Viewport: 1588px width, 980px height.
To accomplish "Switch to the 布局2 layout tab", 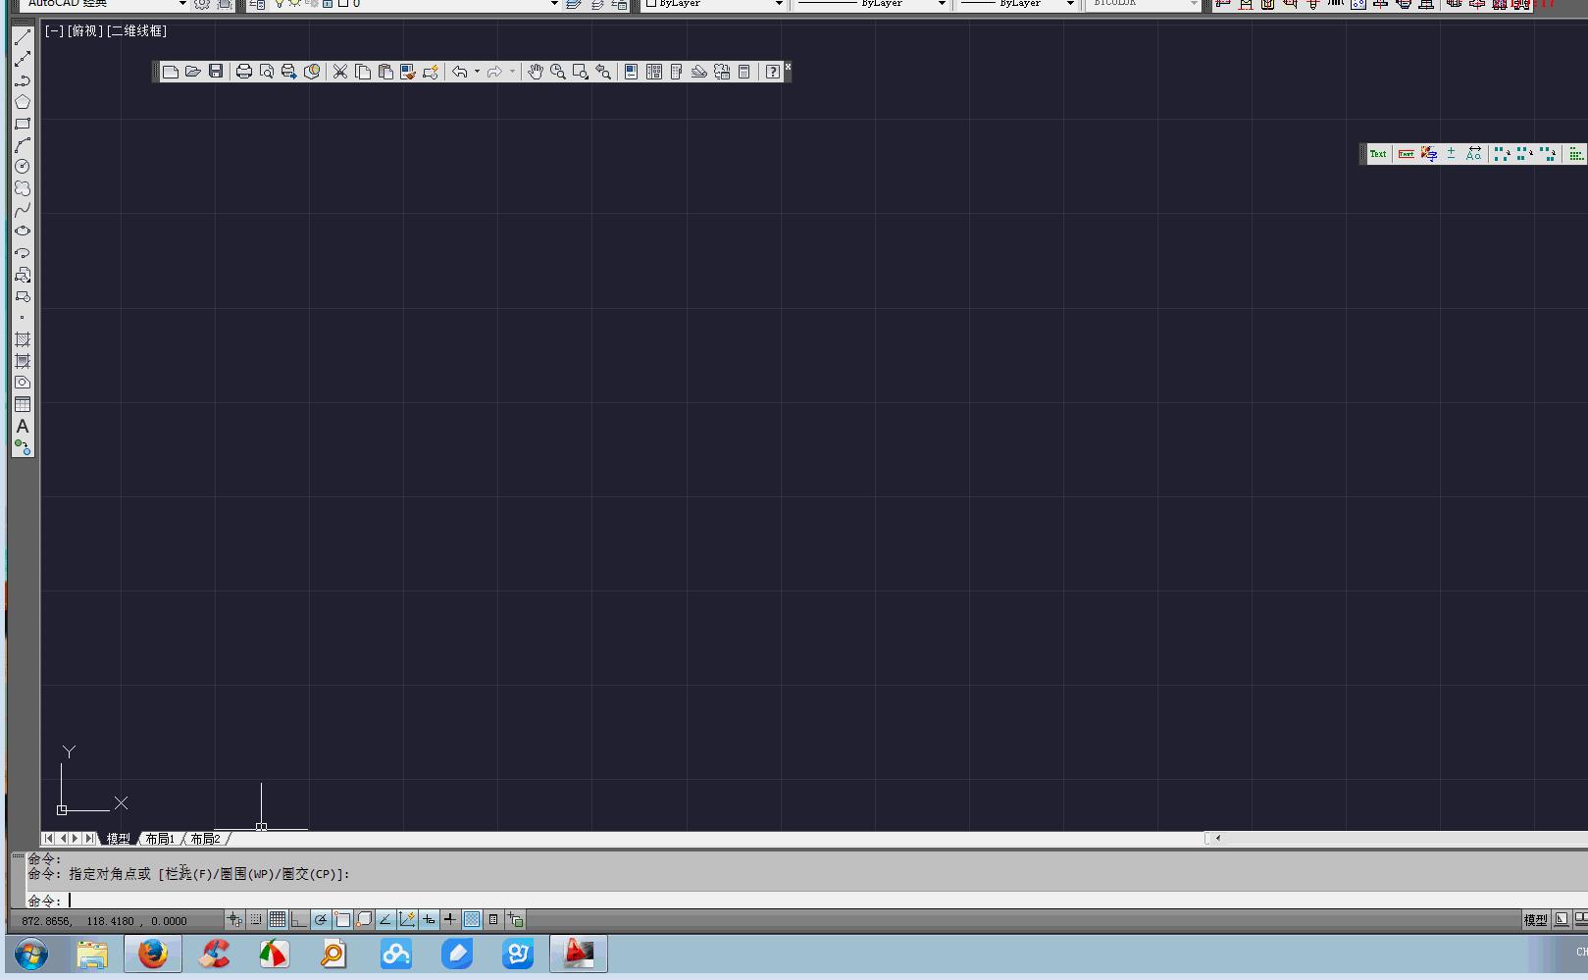I will 205,839.
